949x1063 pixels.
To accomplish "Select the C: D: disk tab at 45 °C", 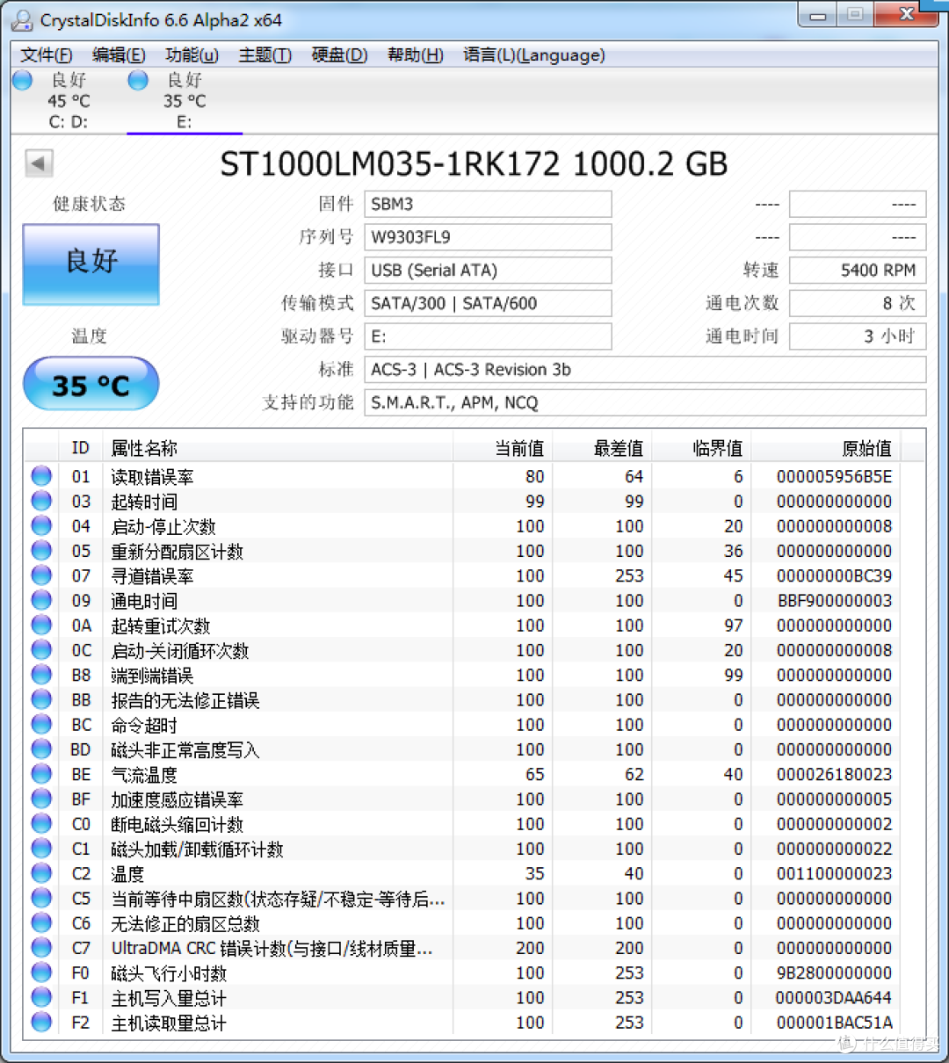I will [x=69, y=100].
